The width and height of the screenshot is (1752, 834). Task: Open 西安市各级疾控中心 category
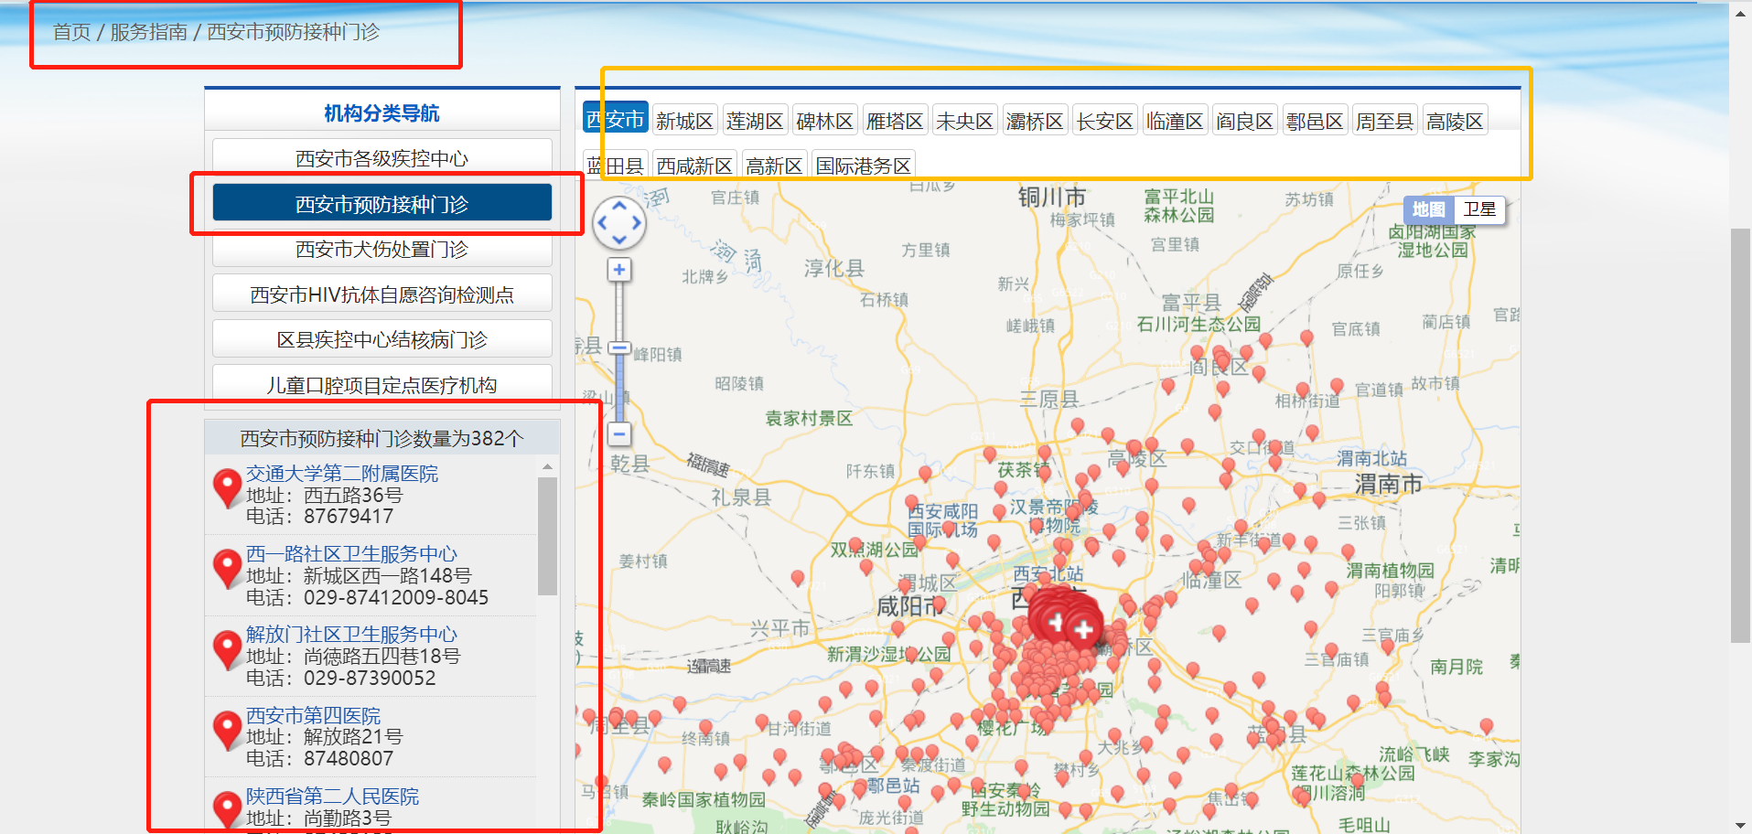coord(382,159)
